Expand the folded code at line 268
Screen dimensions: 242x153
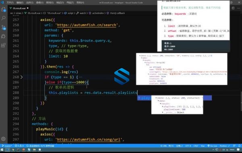[22, 77]
